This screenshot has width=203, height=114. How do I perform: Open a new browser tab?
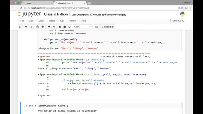89,3
